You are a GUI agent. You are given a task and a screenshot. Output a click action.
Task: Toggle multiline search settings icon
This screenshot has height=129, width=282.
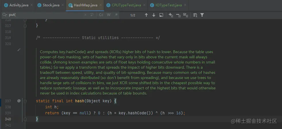[x=195, y=15]
